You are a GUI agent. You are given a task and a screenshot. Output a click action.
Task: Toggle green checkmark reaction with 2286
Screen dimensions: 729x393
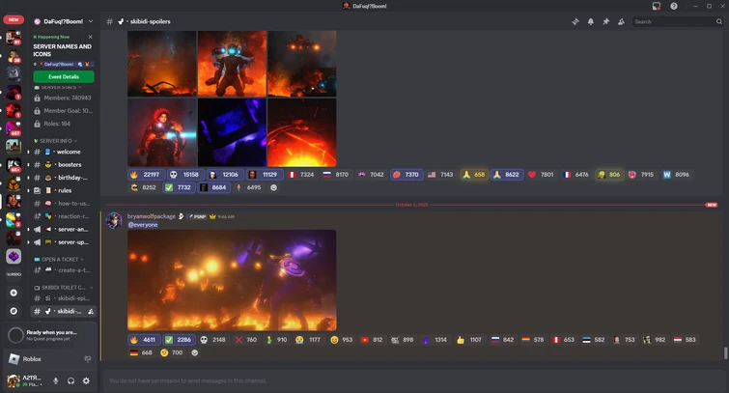tap(179, 340)
